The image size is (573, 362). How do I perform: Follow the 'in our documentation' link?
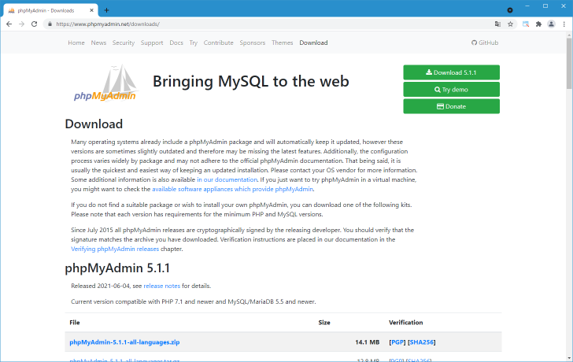pyautogui.click(x=227, y=179)
